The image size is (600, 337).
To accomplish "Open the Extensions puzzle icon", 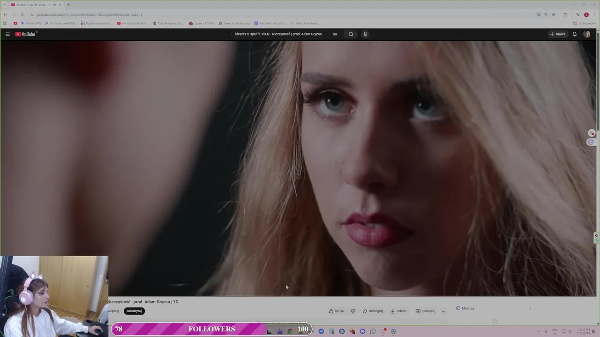I will (x=565, y=15).
